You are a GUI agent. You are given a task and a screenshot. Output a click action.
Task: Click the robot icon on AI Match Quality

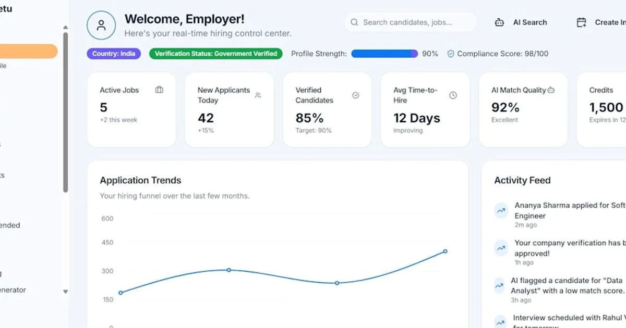click(551, 90)
